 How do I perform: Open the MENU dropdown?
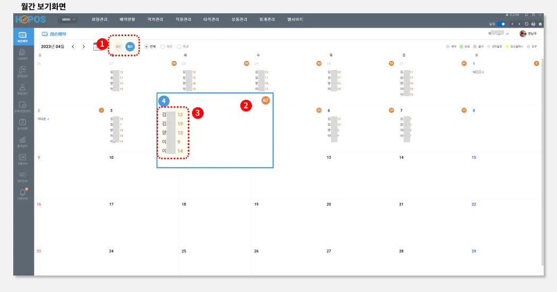[x=68, y=20]
